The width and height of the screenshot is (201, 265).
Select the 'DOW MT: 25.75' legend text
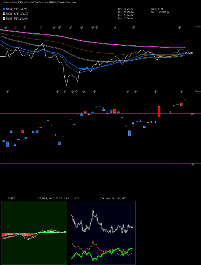[x=17, y=14]
